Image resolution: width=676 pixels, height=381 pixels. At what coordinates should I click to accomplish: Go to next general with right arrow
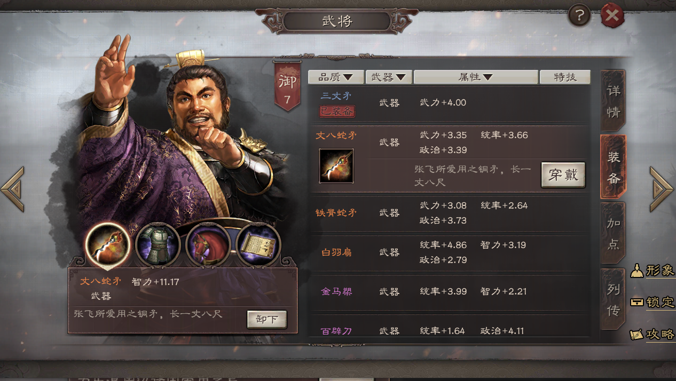coord(662,189)
